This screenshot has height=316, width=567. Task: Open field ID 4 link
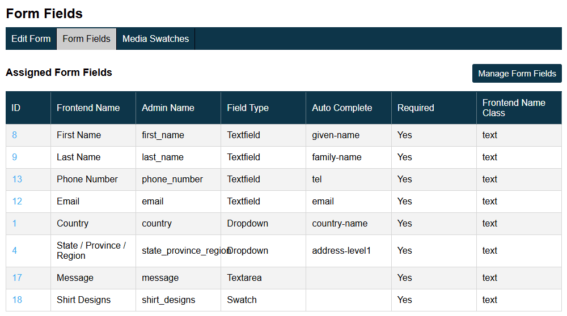tap(15, 250)
